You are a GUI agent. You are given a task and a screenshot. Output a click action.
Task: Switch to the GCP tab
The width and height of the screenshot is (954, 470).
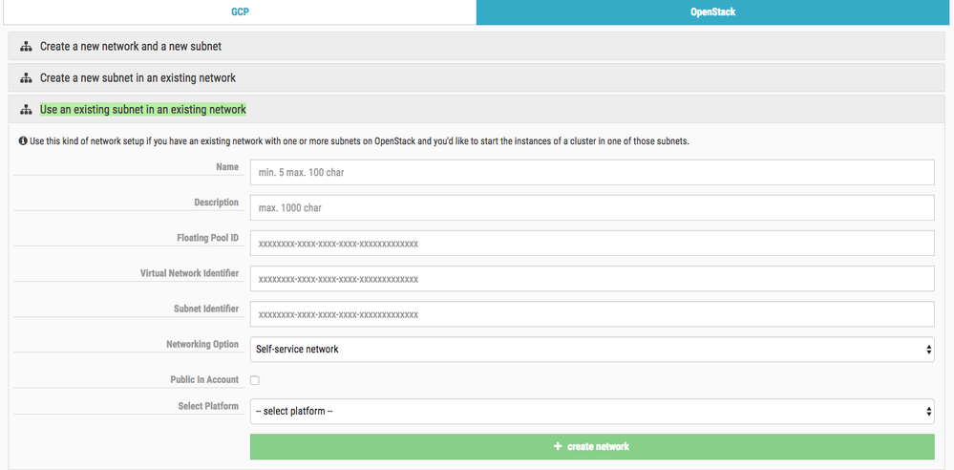(x=241, y=12)
